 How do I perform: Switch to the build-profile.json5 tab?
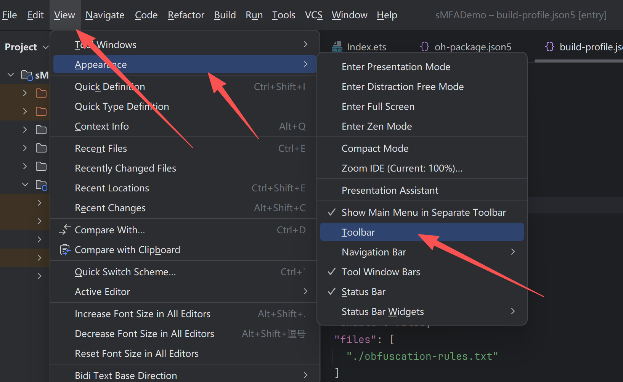[584, 47]
